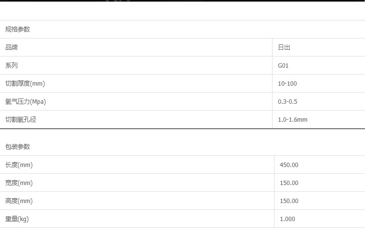365x243 pixels.
Task: Select the 重量(kg) label
Action: [17, 219]
